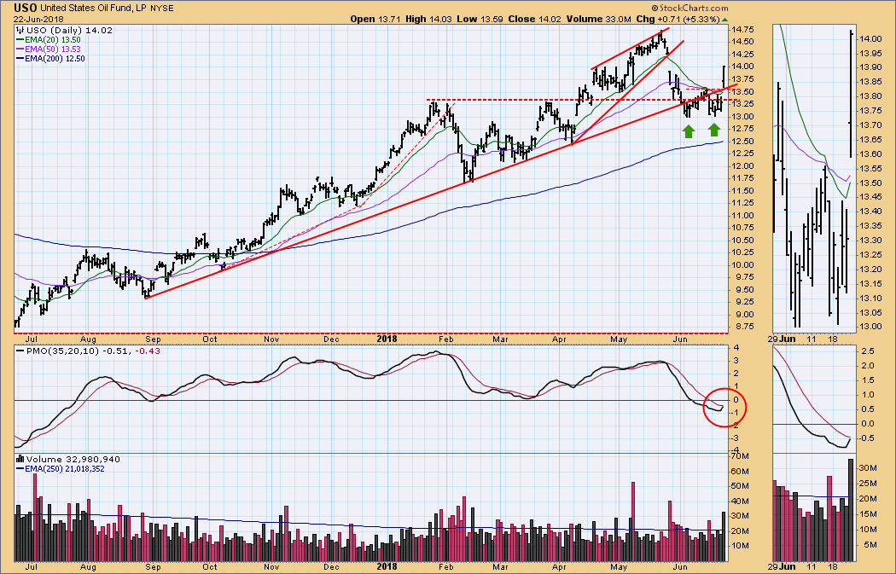Click the "13.05" zoom panel axis label

pyautogui.click(x=870, y=312)
